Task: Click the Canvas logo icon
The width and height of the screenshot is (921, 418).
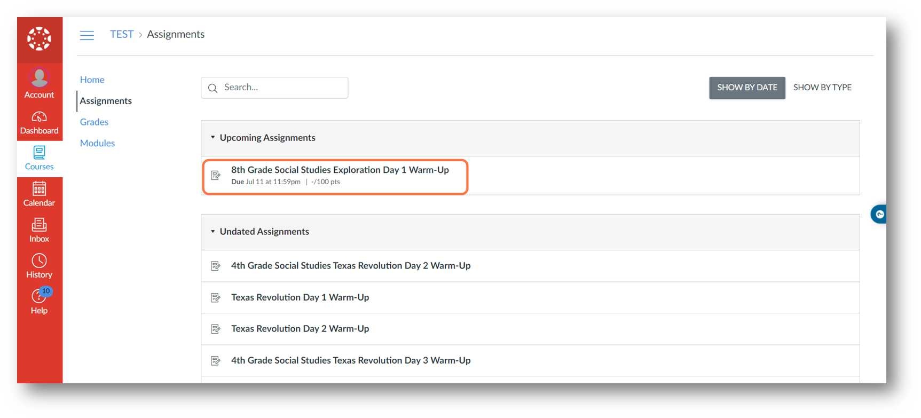Action: coord(40,39)
